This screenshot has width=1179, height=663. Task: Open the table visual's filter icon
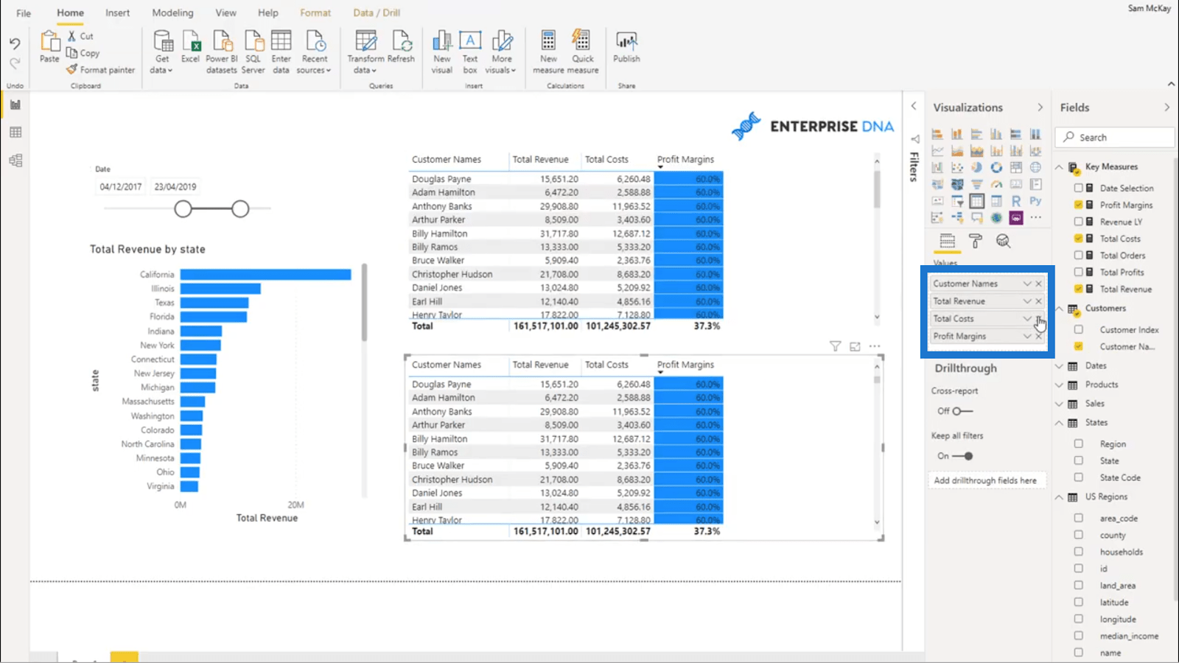[835, 346]
